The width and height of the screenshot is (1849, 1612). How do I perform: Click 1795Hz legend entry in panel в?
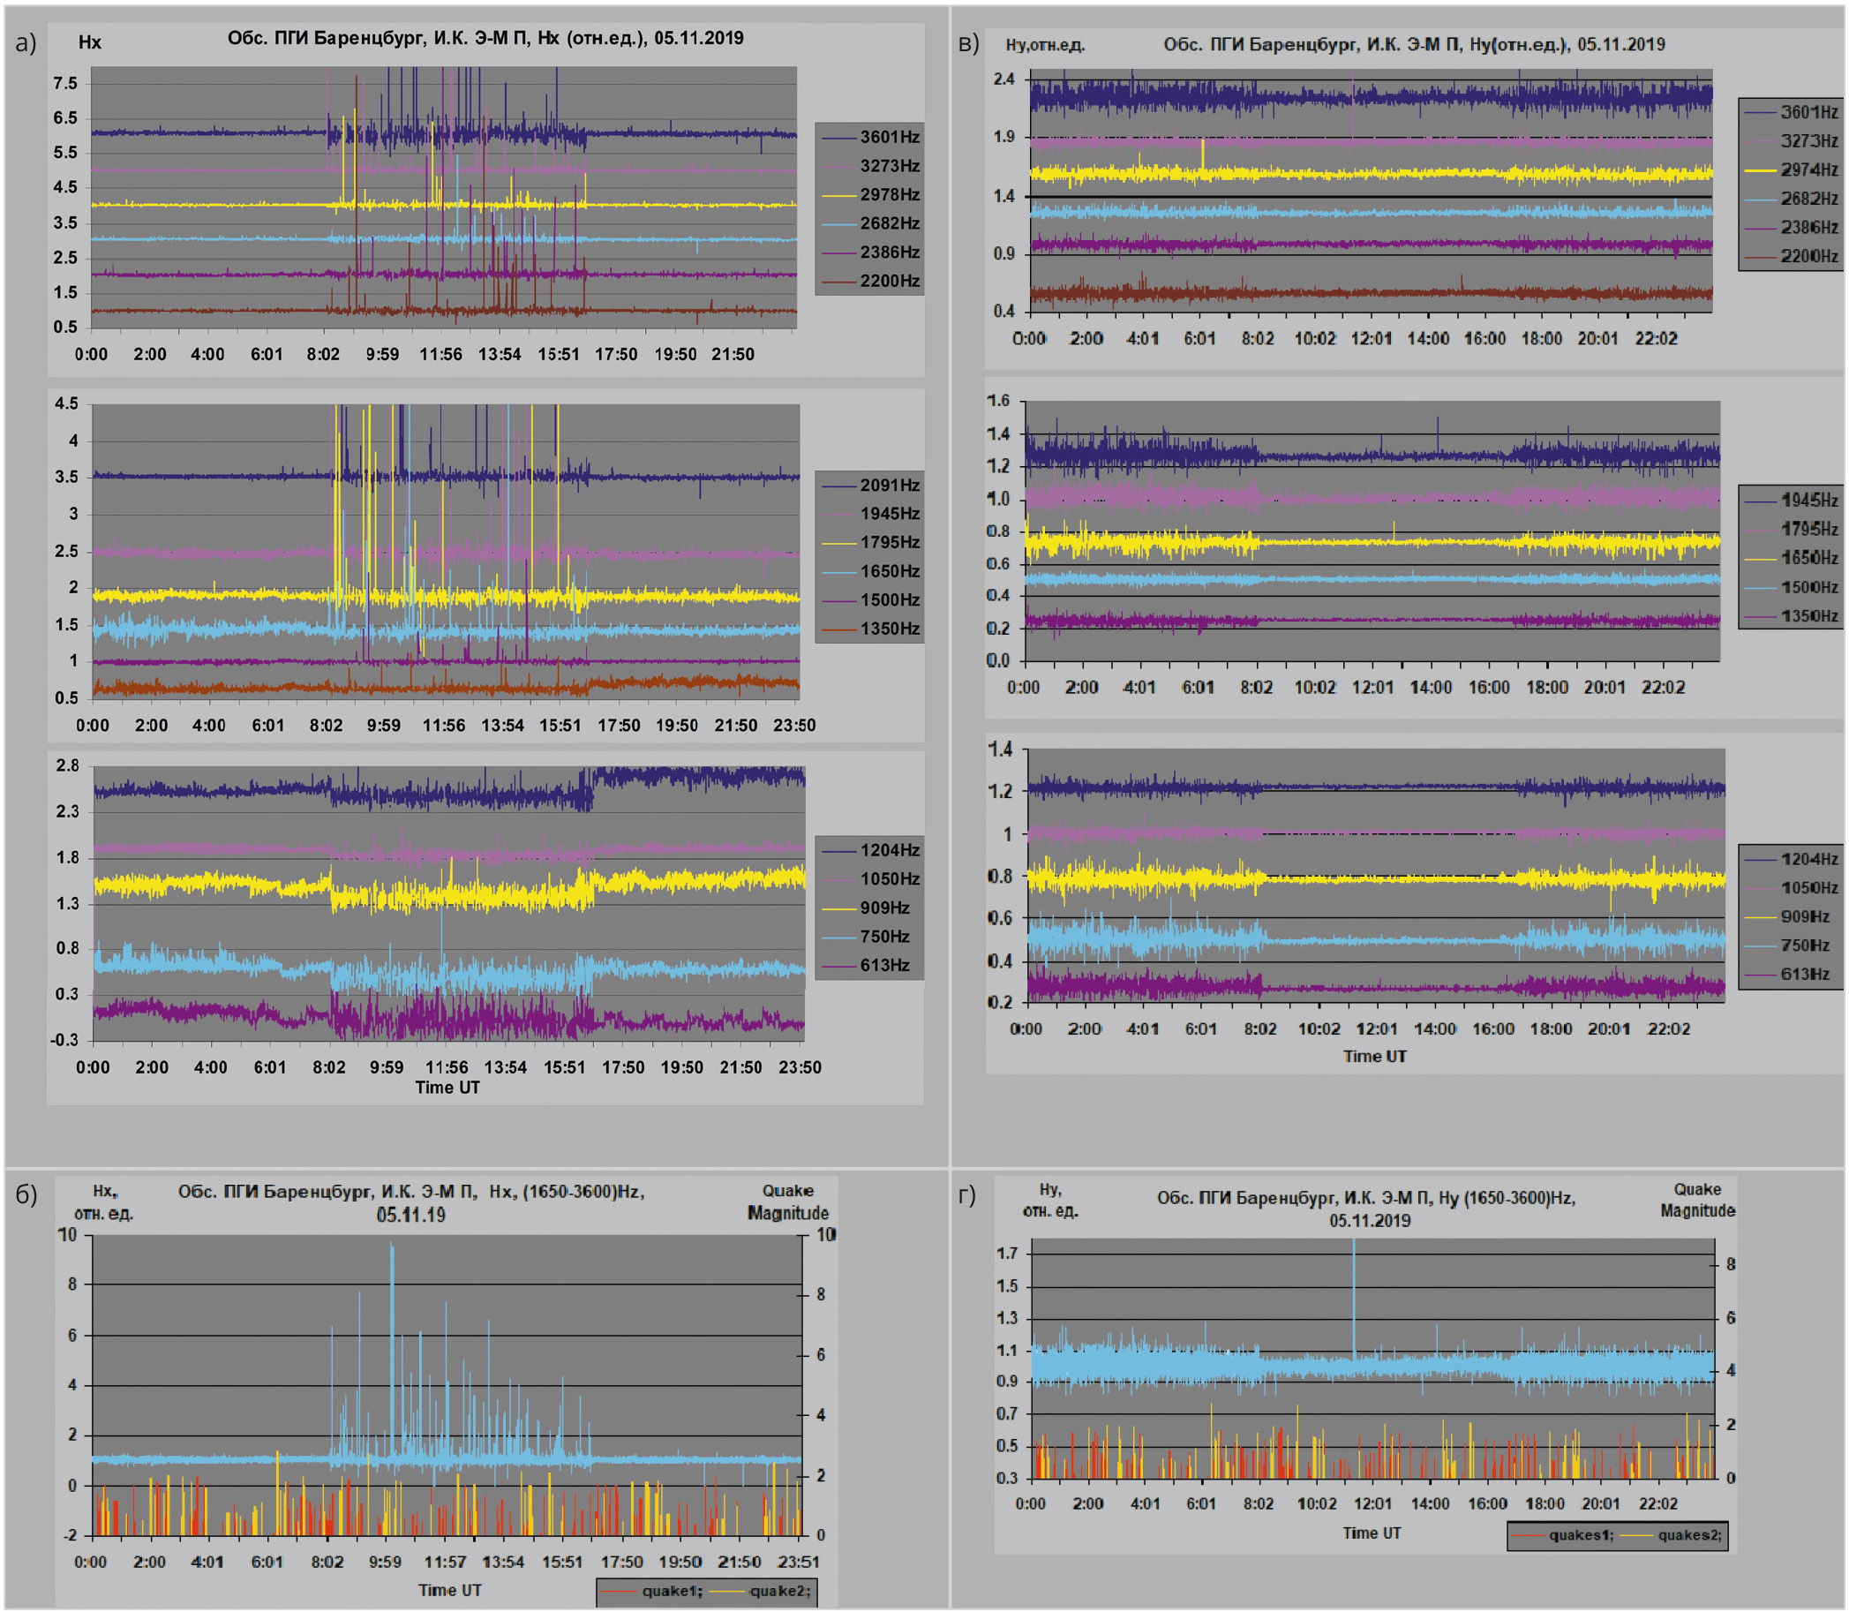1808,529
